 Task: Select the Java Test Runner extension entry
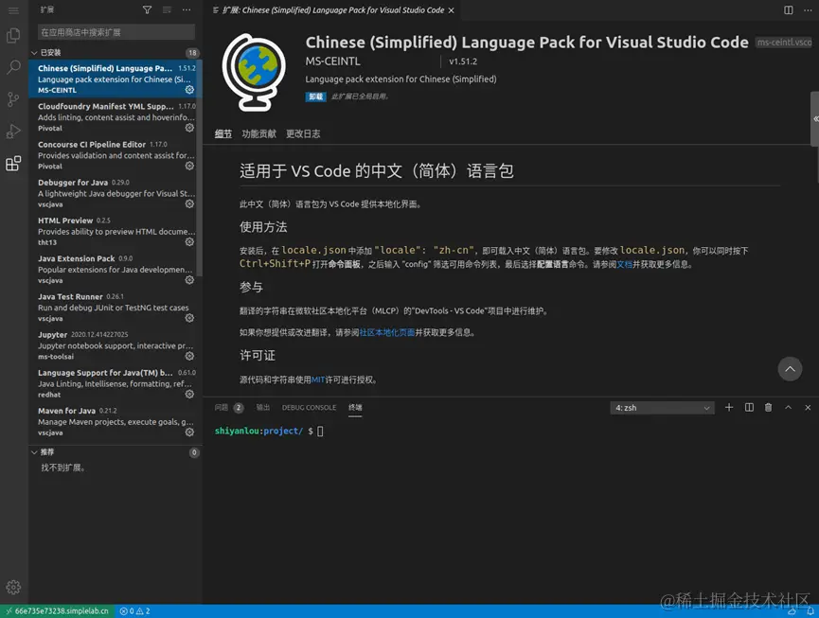coord(114,308)
